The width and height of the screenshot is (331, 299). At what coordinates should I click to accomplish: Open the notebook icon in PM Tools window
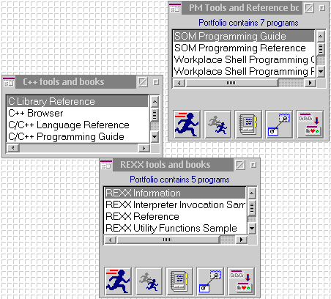(248, 125)
